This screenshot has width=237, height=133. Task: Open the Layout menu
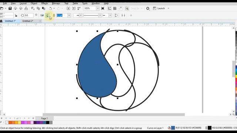tap(23, 3)
